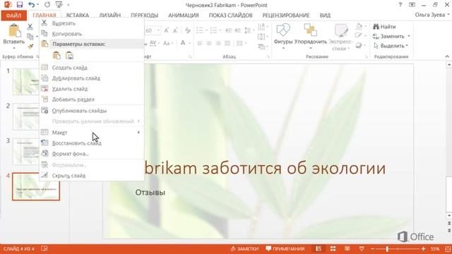Viewport: 452px width, 254px height.
Task: Align text left in paragraph group
Action: click(200, 44)
